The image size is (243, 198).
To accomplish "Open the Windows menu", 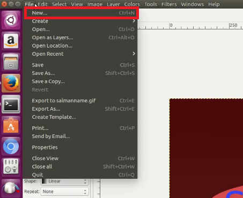I will 193,4.
